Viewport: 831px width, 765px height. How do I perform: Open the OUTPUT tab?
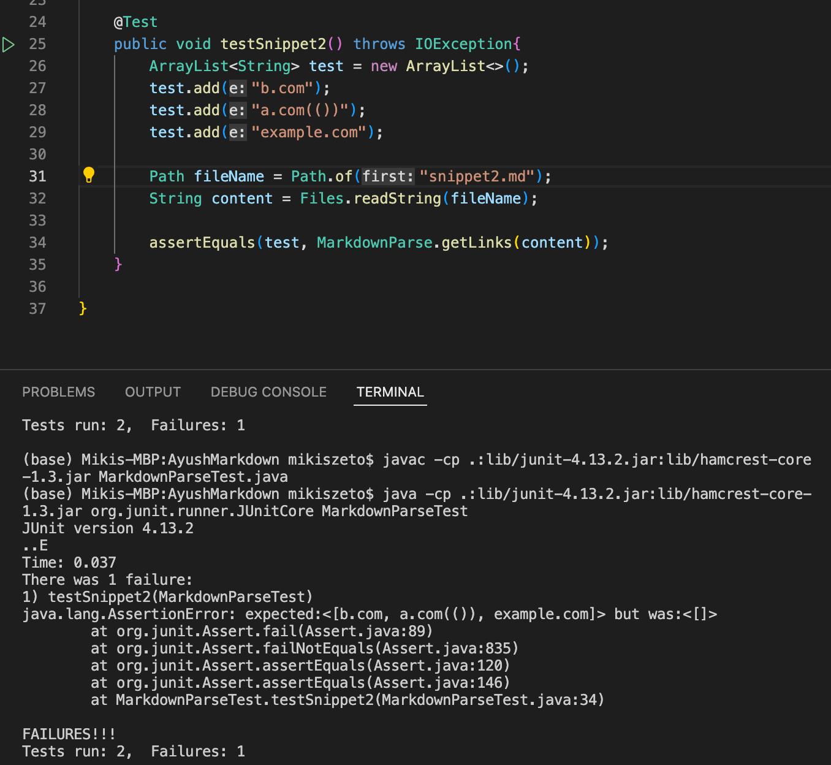pos(153,392)
